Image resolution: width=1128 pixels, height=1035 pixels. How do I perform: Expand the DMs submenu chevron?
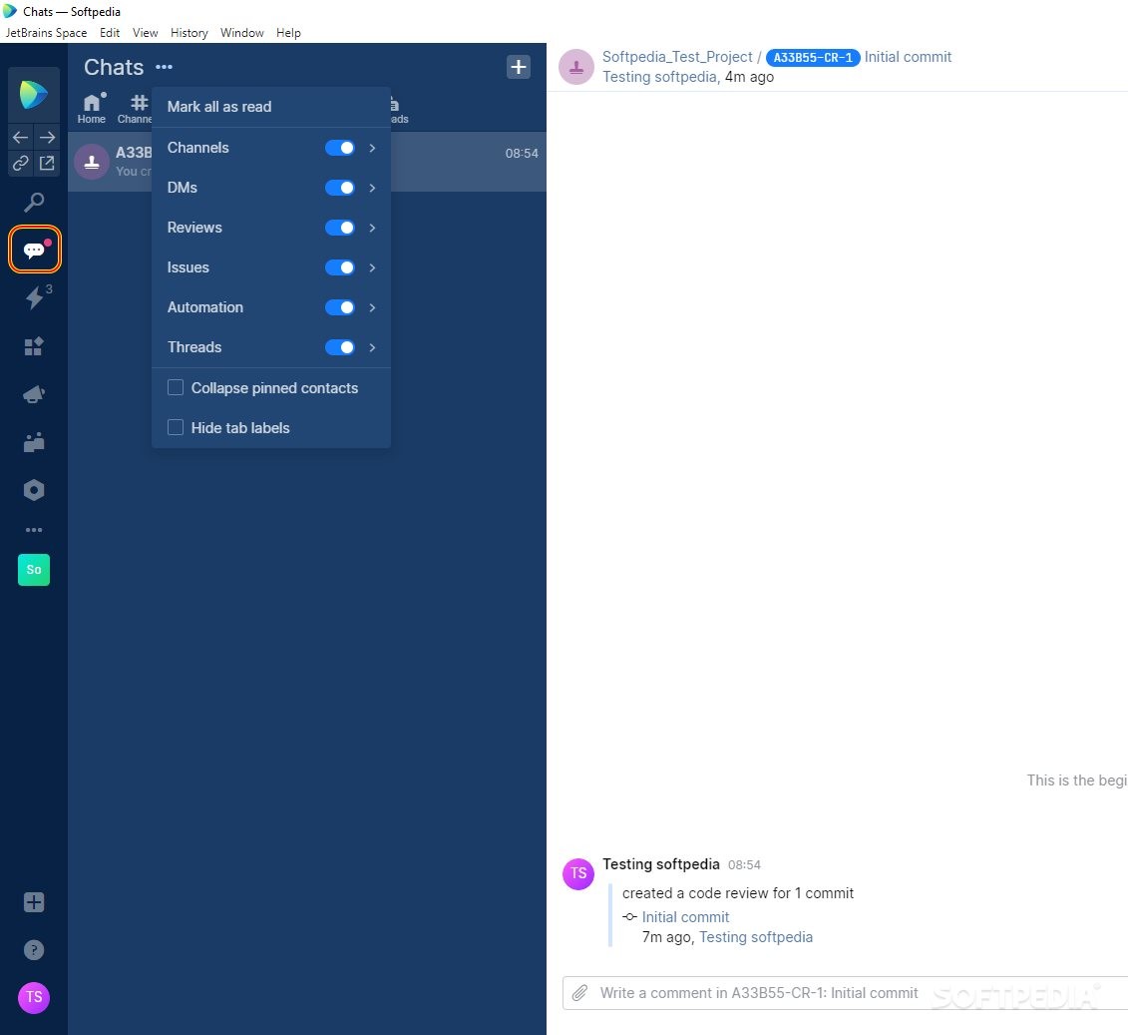tap(372, 188)
